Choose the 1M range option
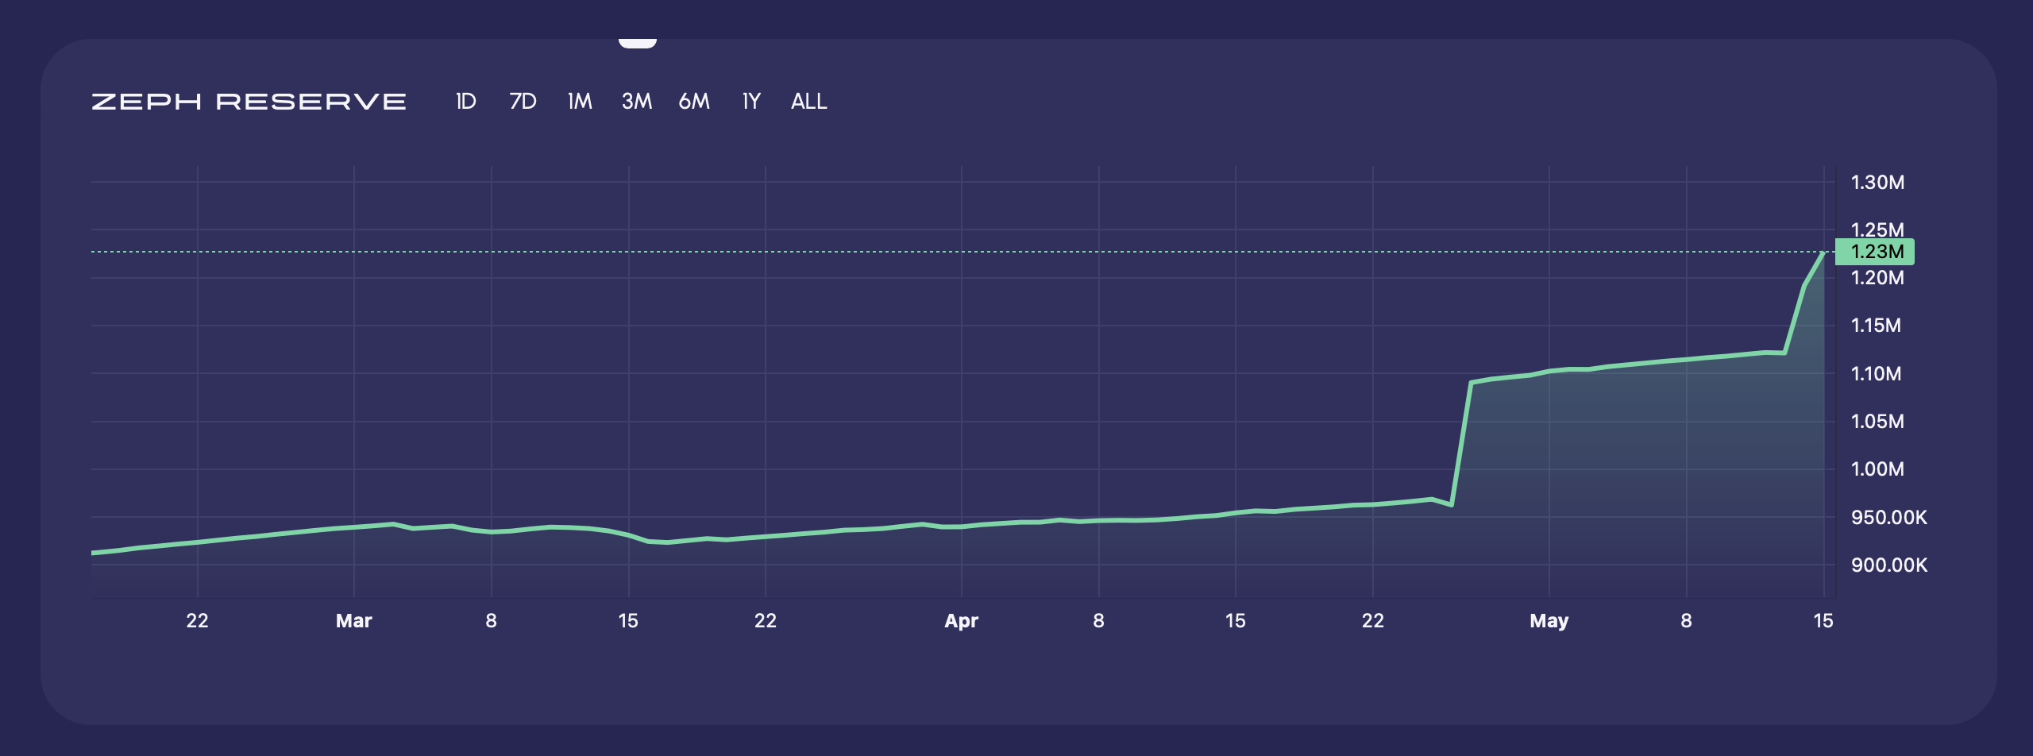 coord(580,102)
